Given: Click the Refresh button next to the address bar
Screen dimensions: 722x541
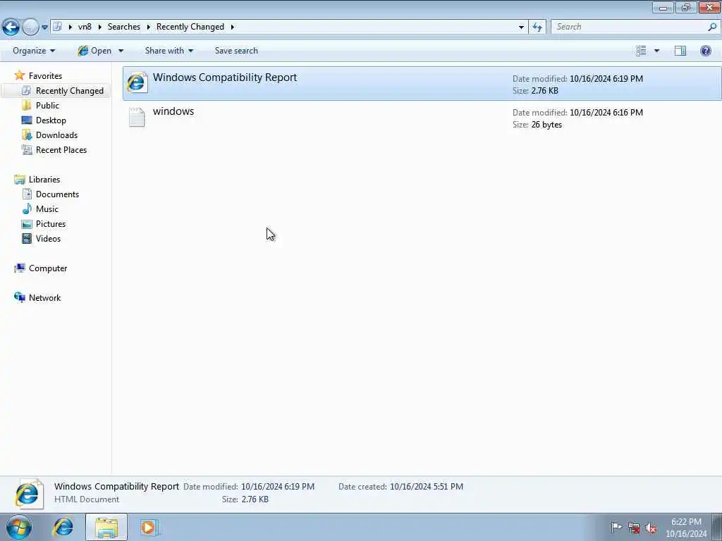Looking at the screenshot, I should 537,27.
